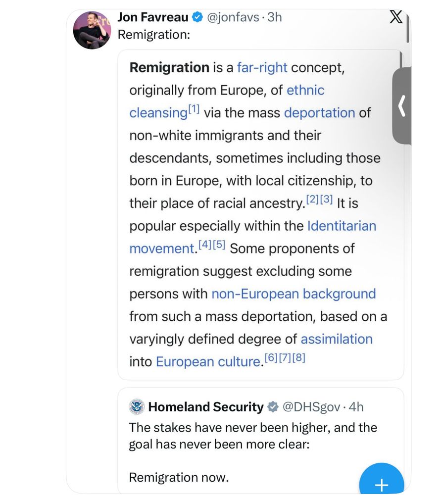442x495 pixels.
Task: Click Homeland Security's verified badge
Action: click(273, 407)
